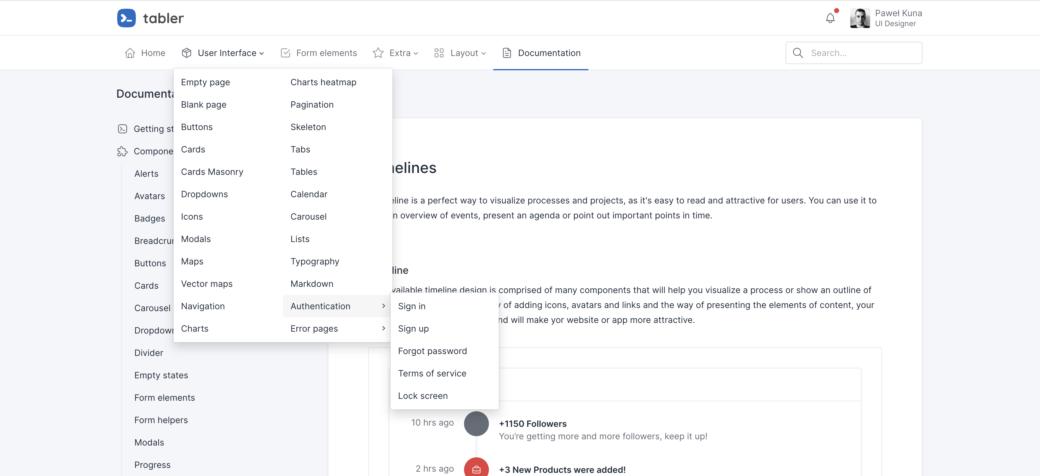The height and width of the screenshot is (476, 1040).
Task: Click '+3 New Products were added!' entry
Action: click(x=562, y=470)
